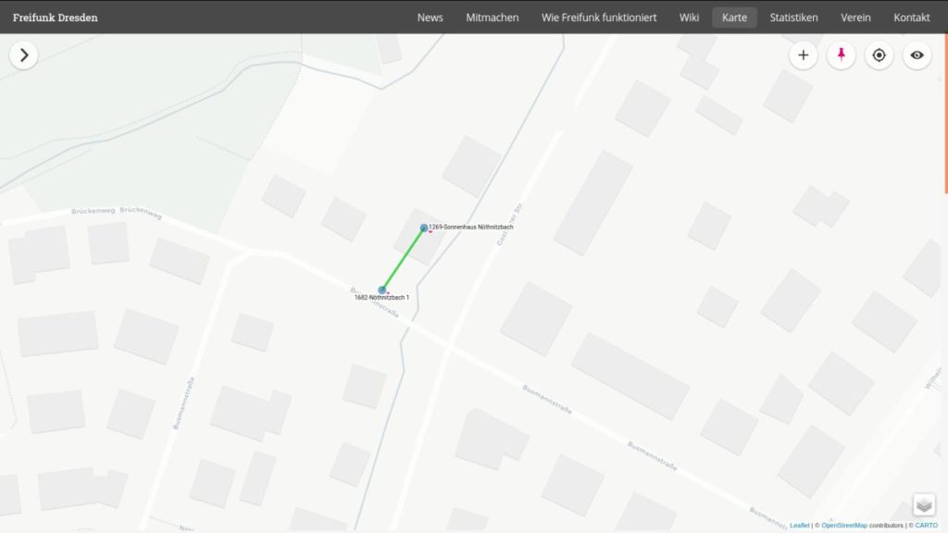The height and width of the screenshot is (533, 948).
Task: Click the plus add node icon
Action: pyautogui.click(x=803, y=56)
